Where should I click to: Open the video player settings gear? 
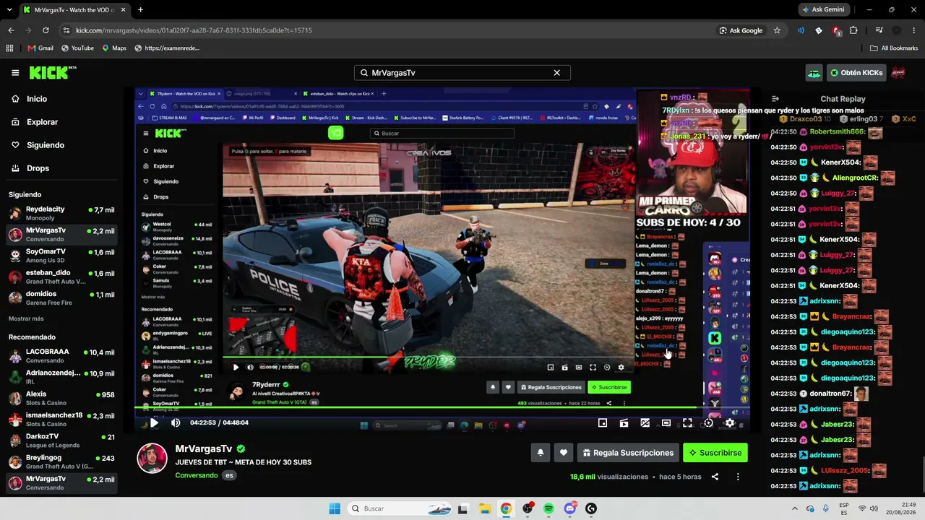pos(730,423)
